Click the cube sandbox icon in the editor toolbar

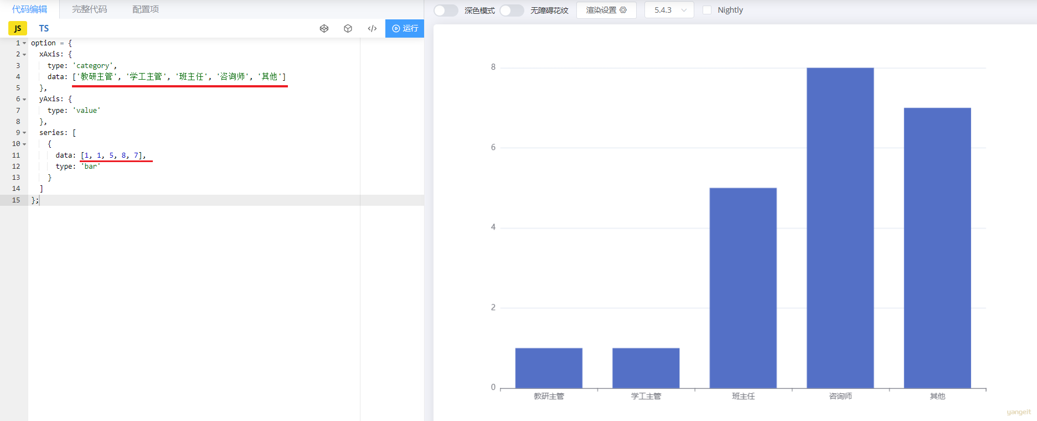click(x=348, y=28)
